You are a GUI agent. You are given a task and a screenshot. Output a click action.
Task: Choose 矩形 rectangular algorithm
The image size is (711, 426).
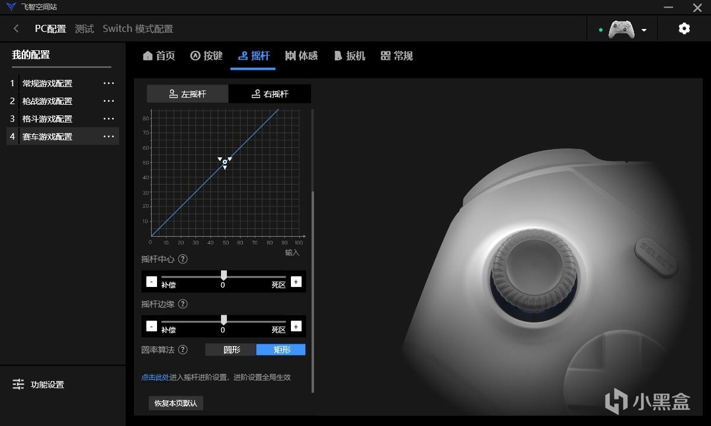[281, 350]
